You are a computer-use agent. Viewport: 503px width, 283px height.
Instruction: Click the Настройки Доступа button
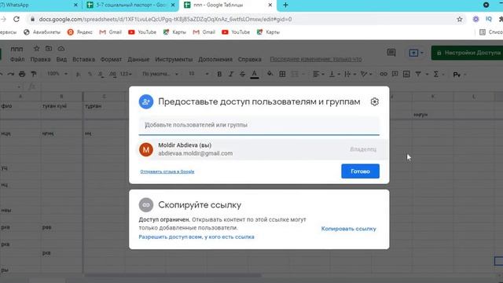468,53
